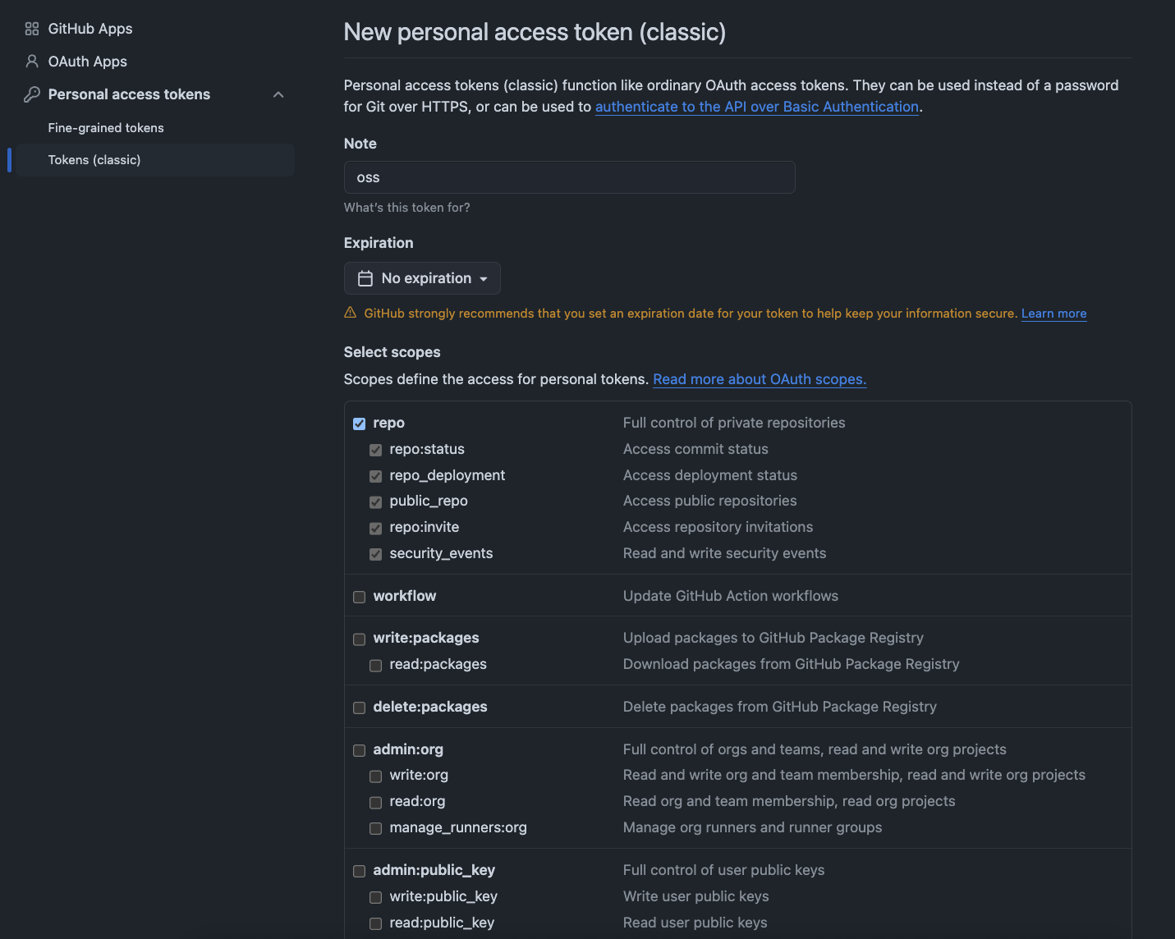Click the Personal access tokens key icon
This screenshot has width=1175, height=939.
32,94
